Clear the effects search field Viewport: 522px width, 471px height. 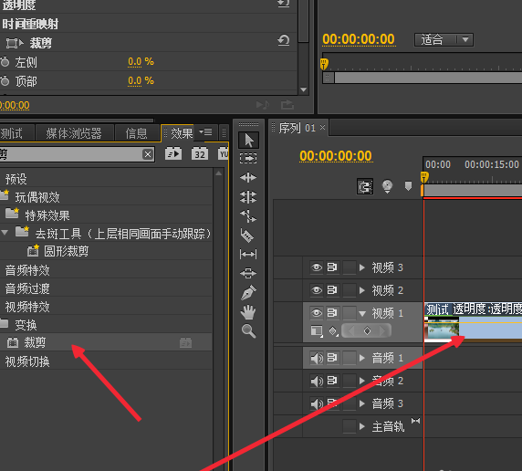[148, 154]
